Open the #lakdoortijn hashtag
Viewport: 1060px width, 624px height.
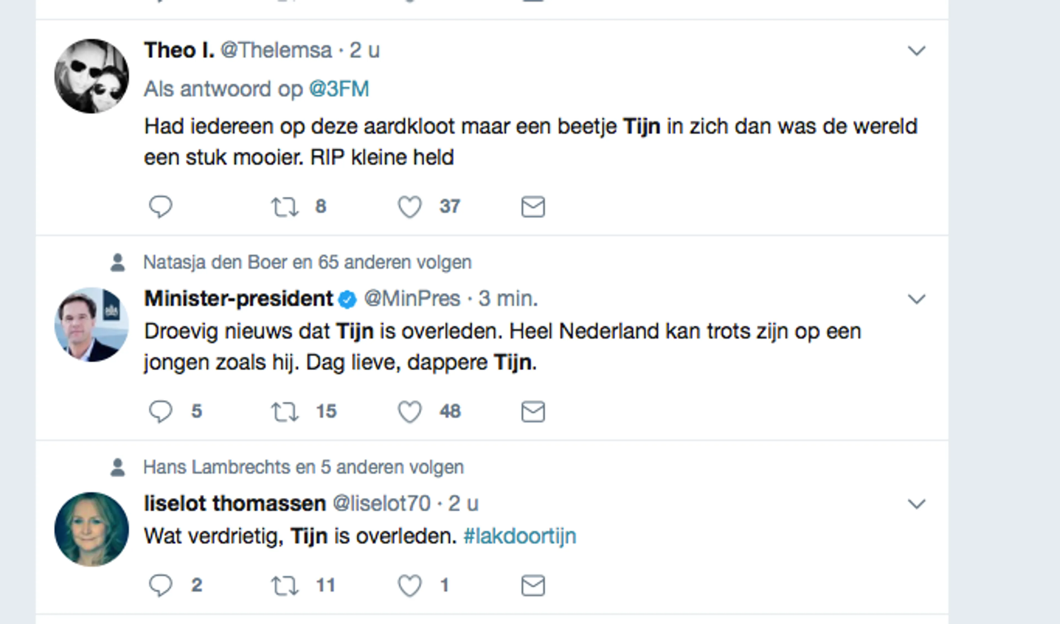click(x=520, y=536)
